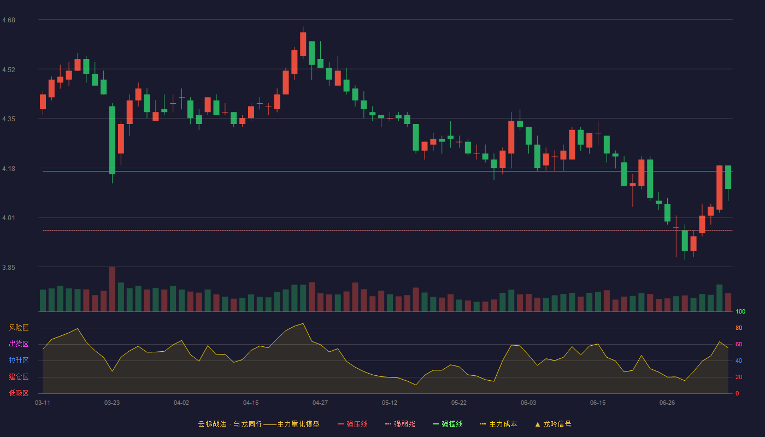
Task: Click the 03-23 date label
Action: (112, 403)
